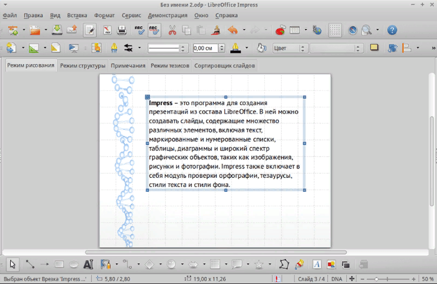
Task: Open the Alignment dropdown arrow
Action: 418,48
